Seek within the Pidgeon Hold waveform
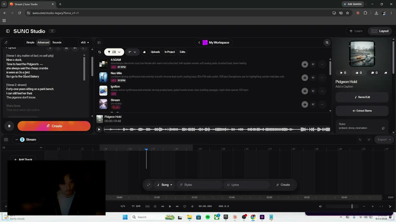Viewport: 396px width, 222px height. point(217,129)
